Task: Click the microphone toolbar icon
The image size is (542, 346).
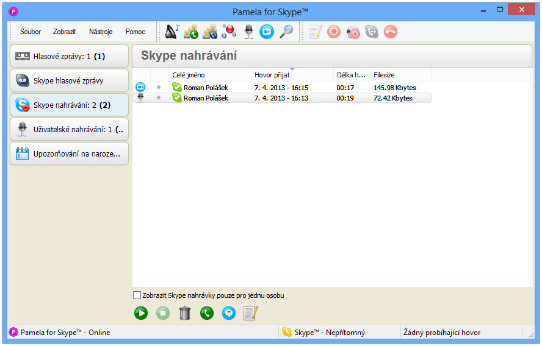Action: tap(248, 32)
